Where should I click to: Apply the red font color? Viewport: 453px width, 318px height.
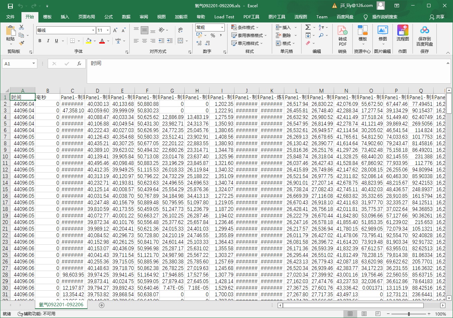pos(102,41)
